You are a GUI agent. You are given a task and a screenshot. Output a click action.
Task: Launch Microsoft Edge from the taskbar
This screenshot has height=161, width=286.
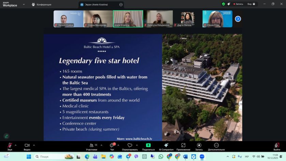coord(87,157)
